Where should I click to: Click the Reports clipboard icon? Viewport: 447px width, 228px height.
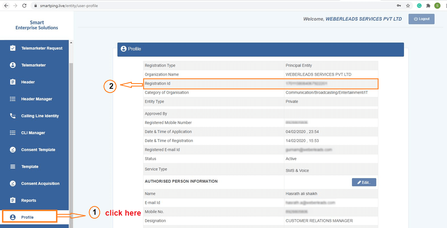[13, 200]
